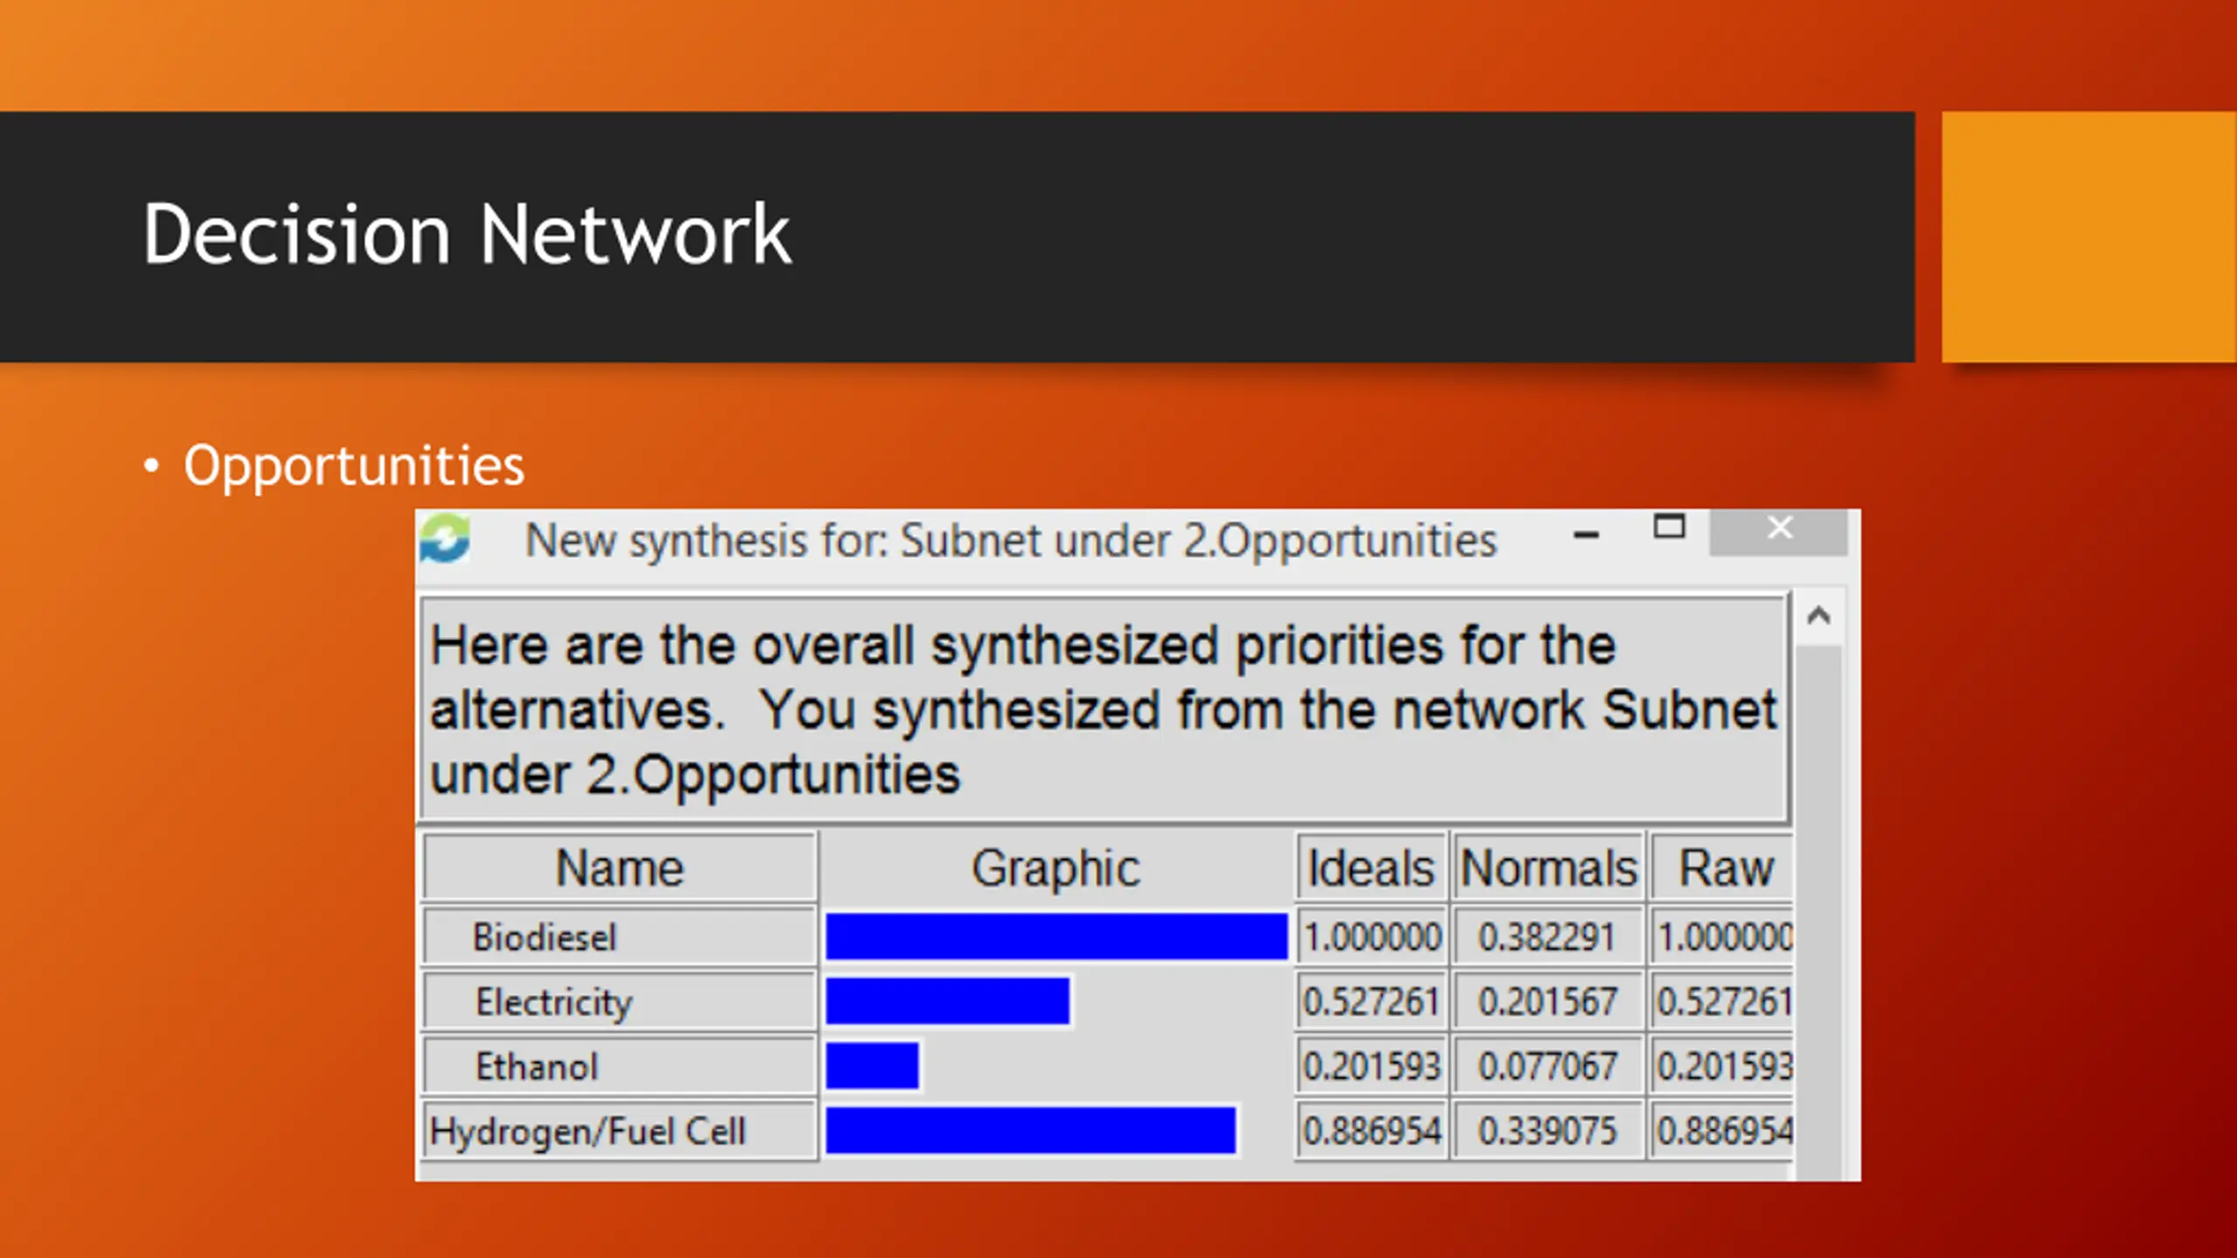Click the Ethanol blue priority bar
2237x1258 pixels.
coord(872,1066)
